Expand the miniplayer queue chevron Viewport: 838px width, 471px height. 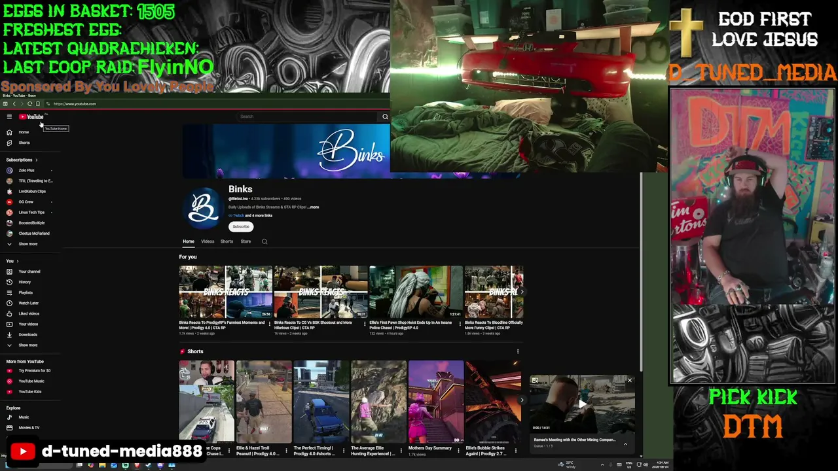click(x=625, y=444)
